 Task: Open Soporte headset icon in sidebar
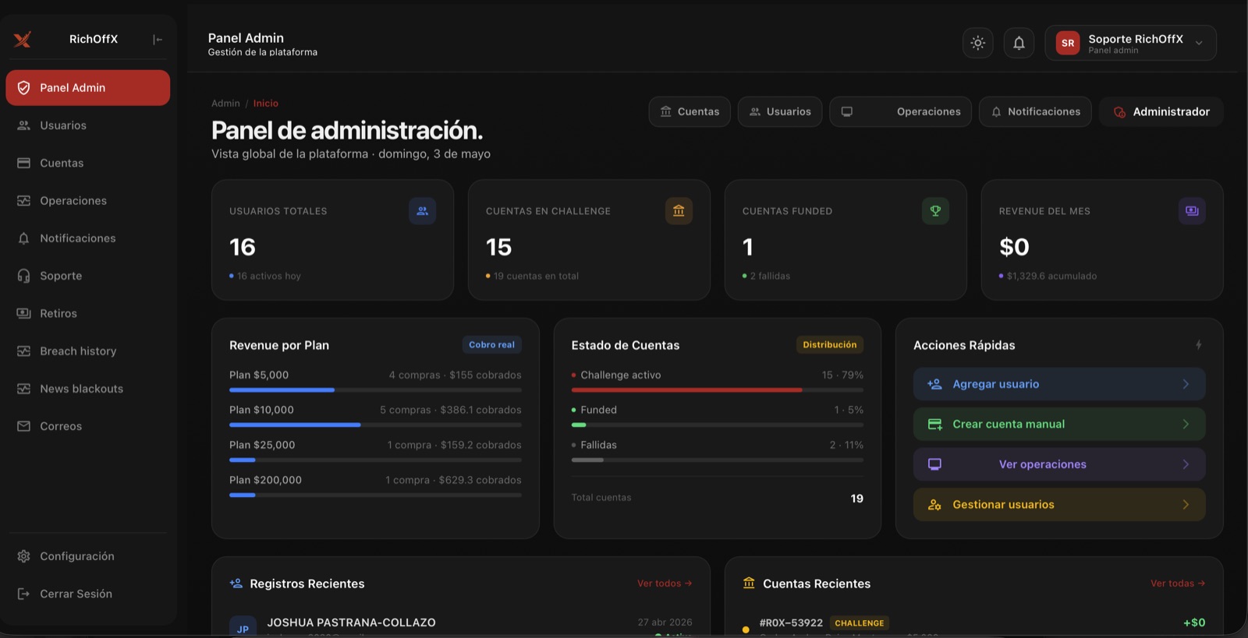[24, 276]
